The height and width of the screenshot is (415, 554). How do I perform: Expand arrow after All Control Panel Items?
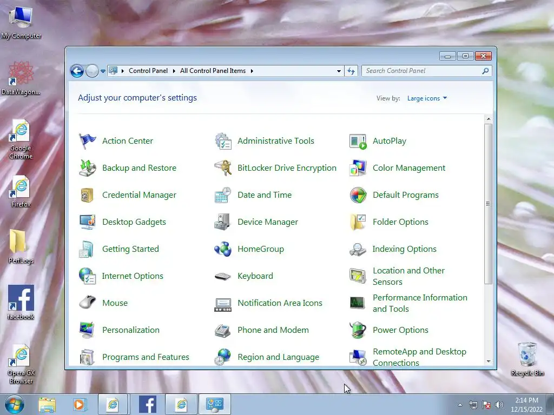252,71
